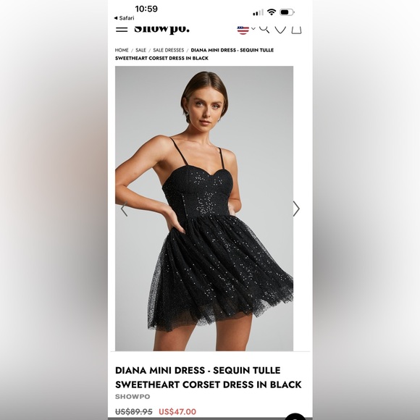Screen dimensions: 420x420
Task: Tap the crossed-out US$89.95 price
Action: click(134, 412)
